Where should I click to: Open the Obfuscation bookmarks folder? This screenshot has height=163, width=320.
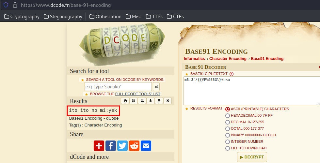click(105, 17)
